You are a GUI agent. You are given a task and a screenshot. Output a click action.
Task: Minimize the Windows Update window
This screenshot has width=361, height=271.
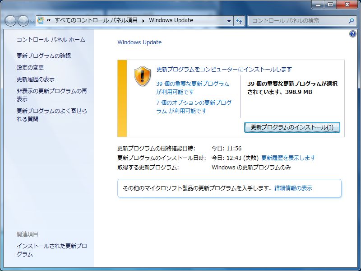click(318, 5)
